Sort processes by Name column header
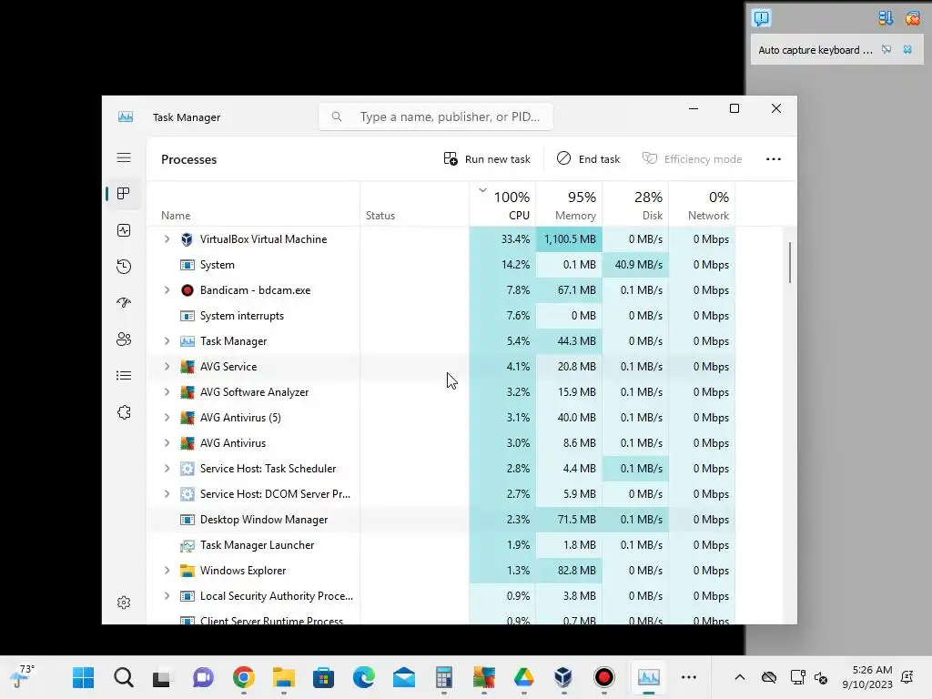932x699 pixels. point(253,204)
